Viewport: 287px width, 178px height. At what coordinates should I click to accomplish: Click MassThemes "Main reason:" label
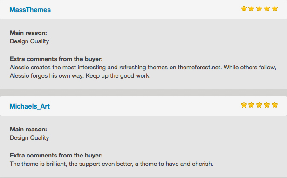[28, 33]
